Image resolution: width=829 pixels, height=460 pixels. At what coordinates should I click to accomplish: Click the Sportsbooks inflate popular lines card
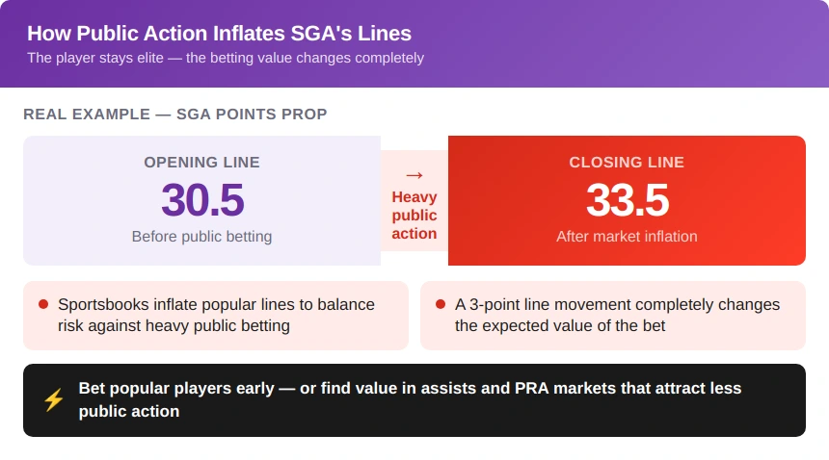[x=216, y=316]
